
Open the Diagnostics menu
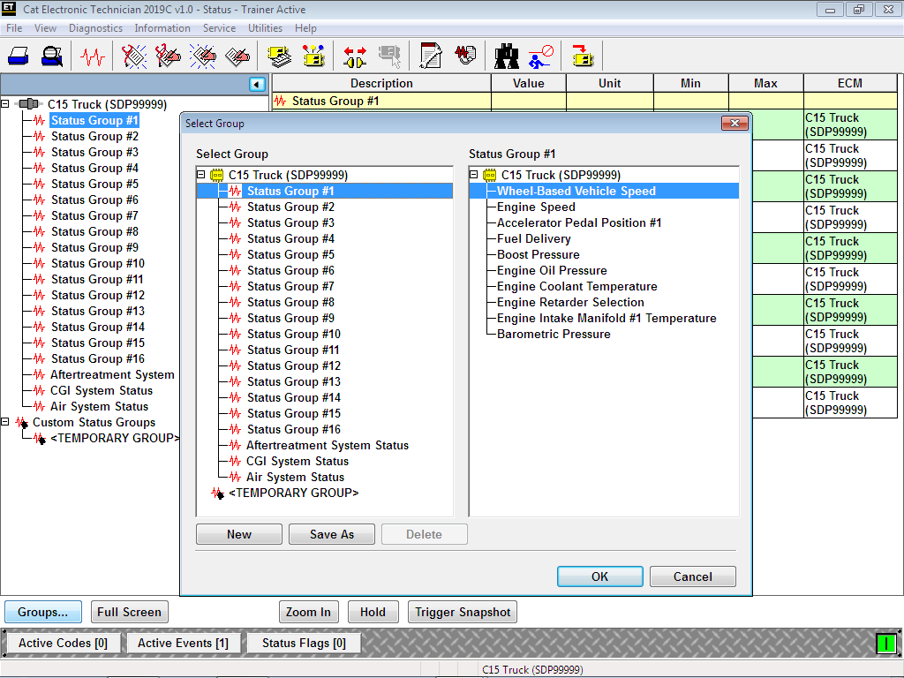[95, 27]
